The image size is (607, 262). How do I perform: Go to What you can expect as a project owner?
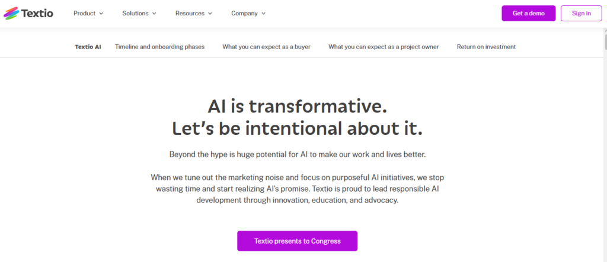384,47
